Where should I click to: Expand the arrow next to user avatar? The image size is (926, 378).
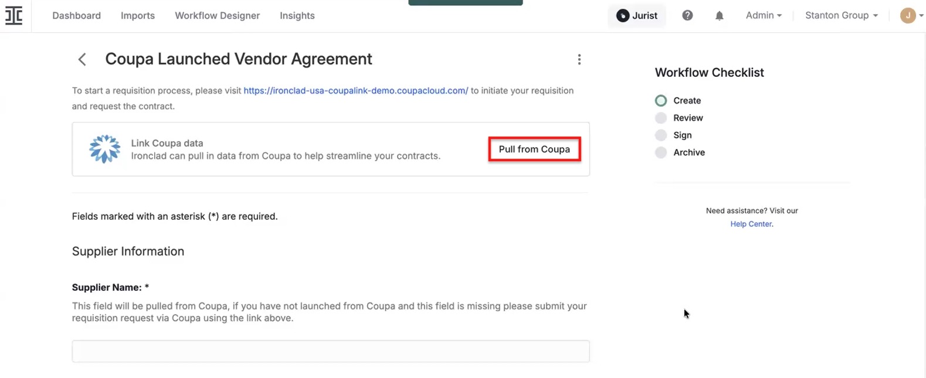tap(921, 16)
